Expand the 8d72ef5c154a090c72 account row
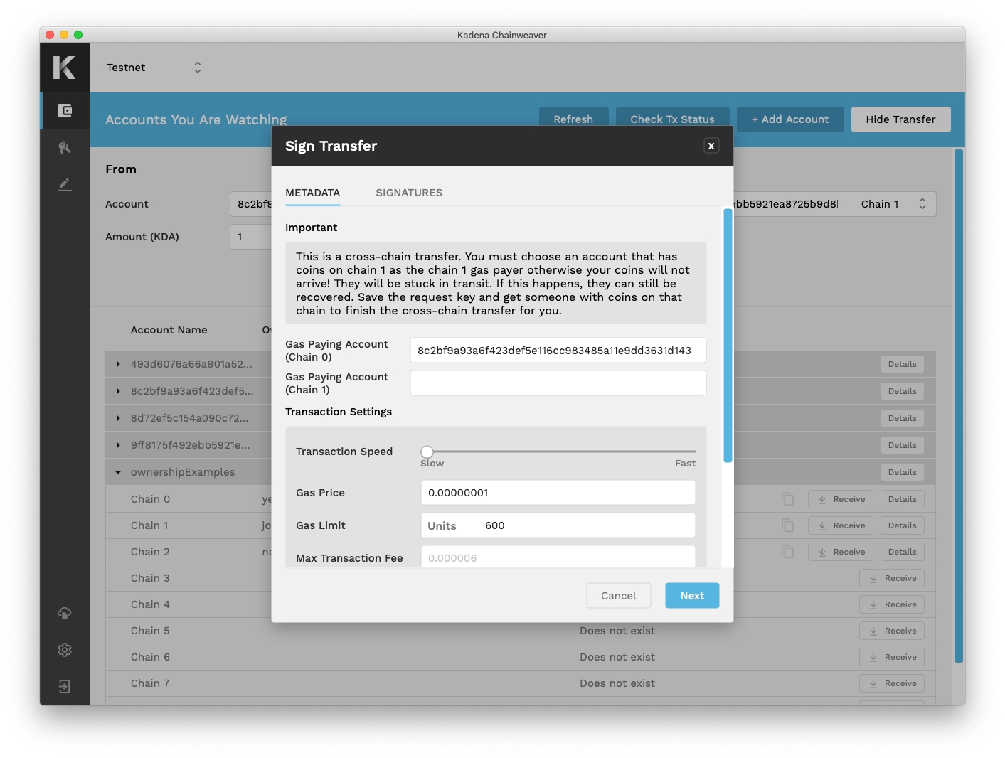The image size is (1005, 758). click(118, 418)
